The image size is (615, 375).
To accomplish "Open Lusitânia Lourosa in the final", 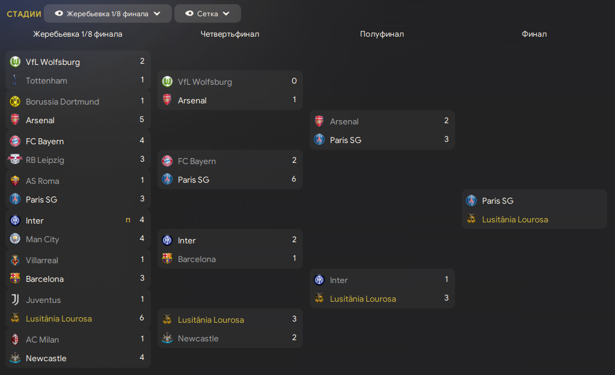I will 515,219.
